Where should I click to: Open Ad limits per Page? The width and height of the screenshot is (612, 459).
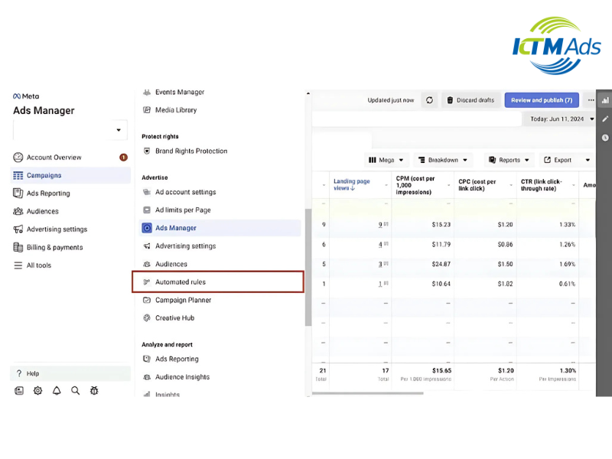pyautogui.click(x=183, y=210)
